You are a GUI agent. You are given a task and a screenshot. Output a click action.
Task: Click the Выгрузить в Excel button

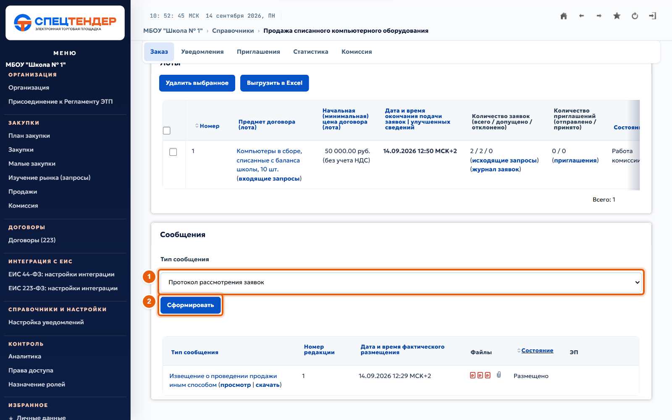click(x=275, y=83)
